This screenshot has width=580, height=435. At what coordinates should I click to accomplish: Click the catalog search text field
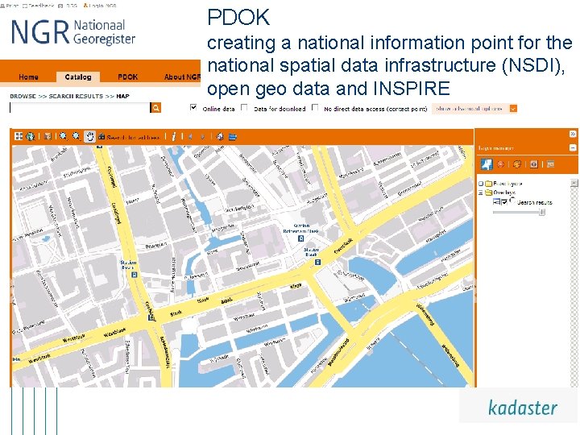(x=80, y=108)
